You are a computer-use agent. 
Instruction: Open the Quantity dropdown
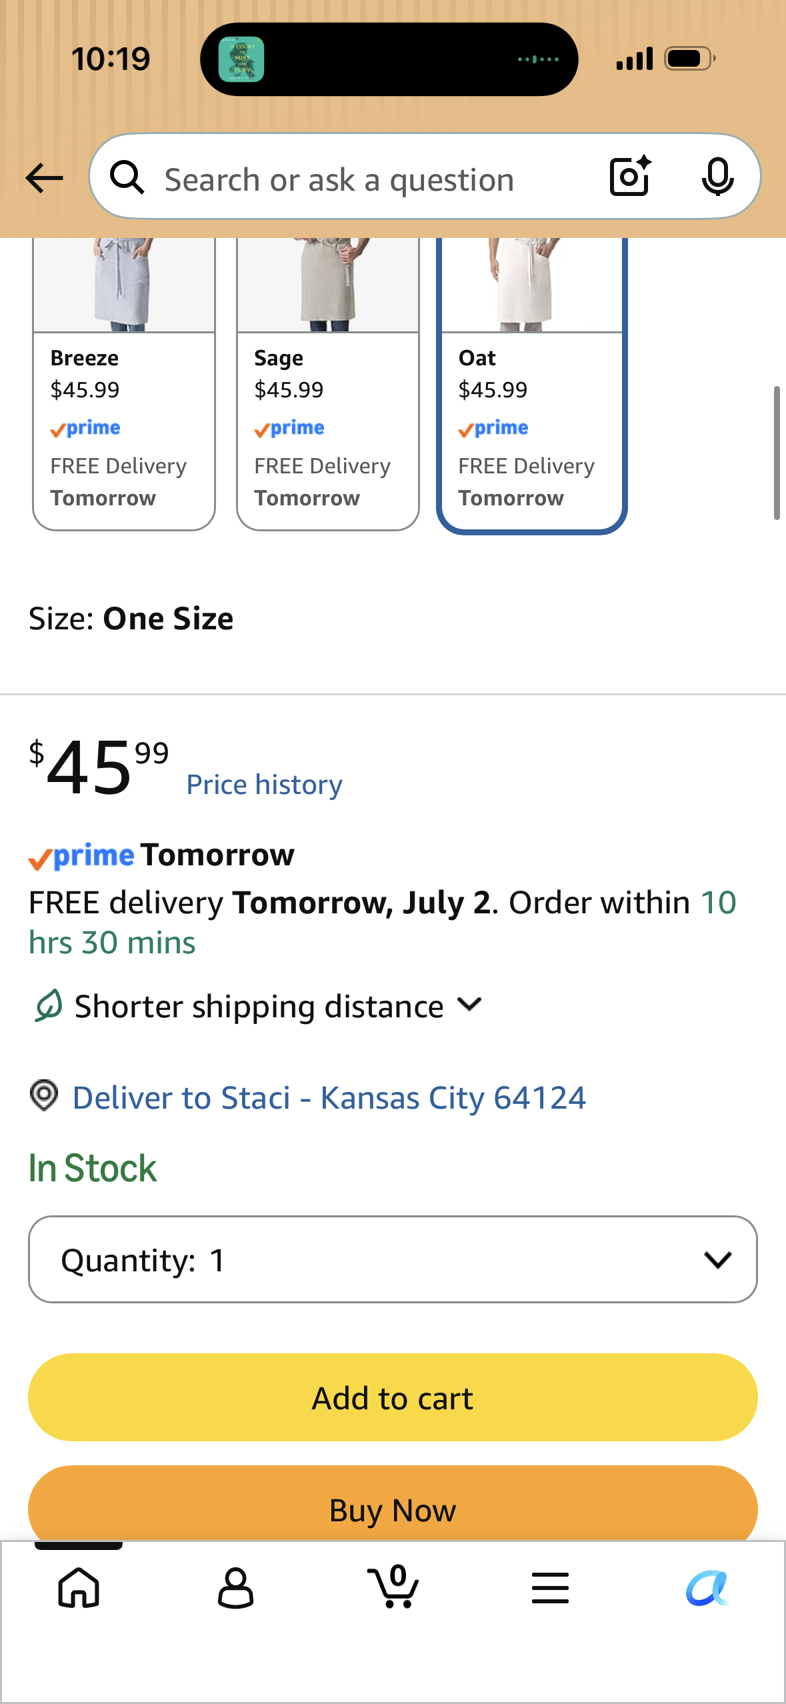(x=393, y=1259)
